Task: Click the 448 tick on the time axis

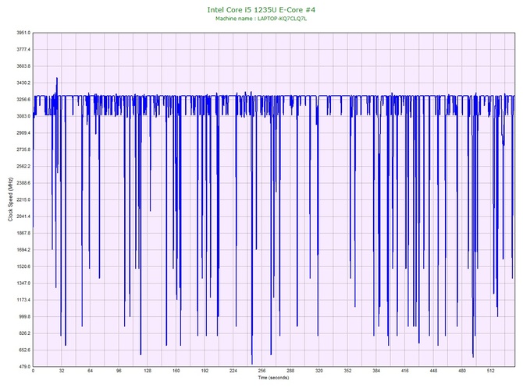Action: tap(433, 371)
